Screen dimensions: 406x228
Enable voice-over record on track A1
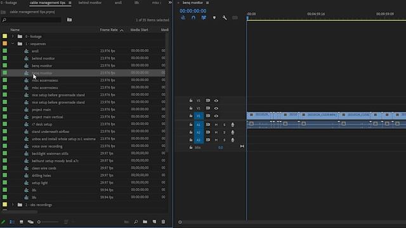point(233,125)
